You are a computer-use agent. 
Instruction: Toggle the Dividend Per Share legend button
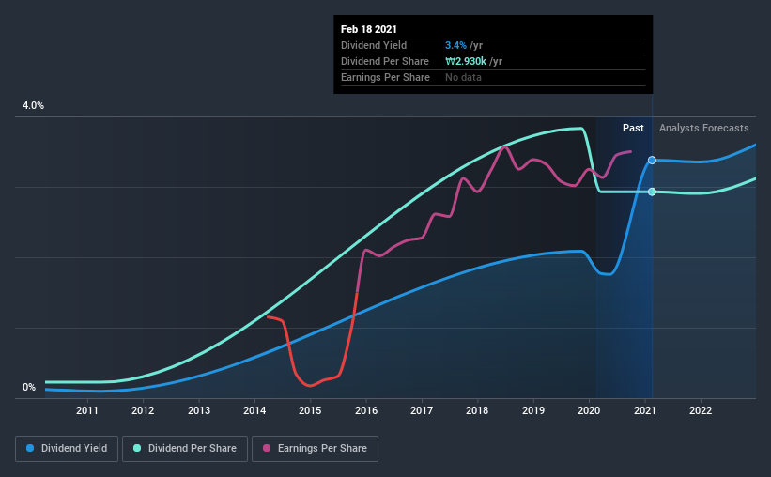185,449
